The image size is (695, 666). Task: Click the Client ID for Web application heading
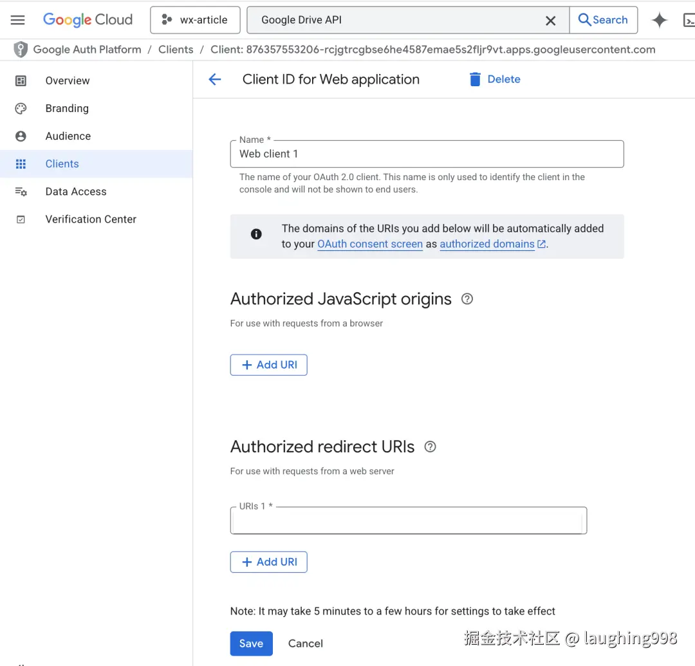pyautogui.click(x=331, y=80)
